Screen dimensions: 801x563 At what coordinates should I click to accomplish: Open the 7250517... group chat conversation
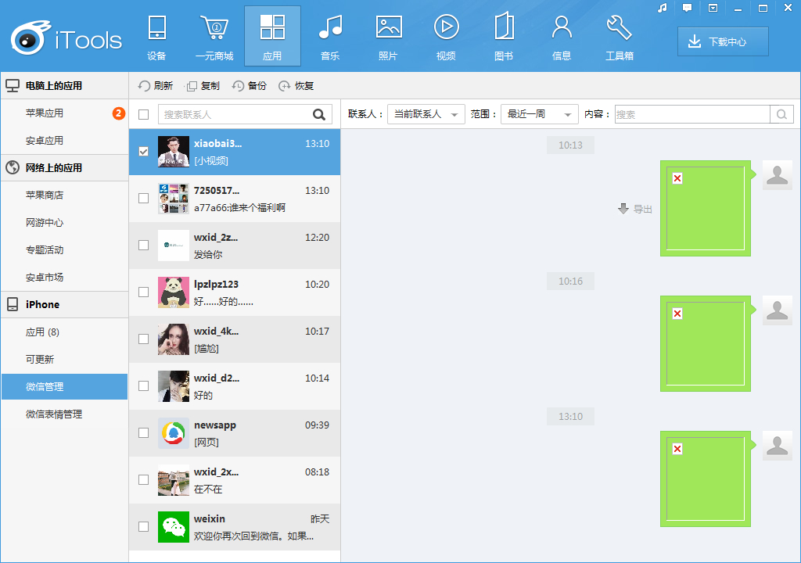[x=235, y=199]
